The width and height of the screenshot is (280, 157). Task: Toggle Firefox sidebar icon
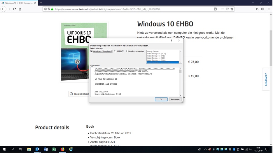click(x=262, y=9)
